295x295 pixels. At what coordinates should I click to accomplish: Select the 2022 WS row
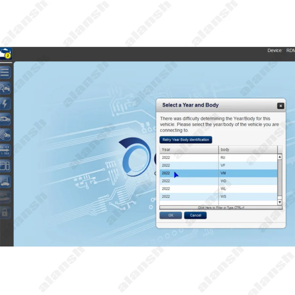point(218,197)
